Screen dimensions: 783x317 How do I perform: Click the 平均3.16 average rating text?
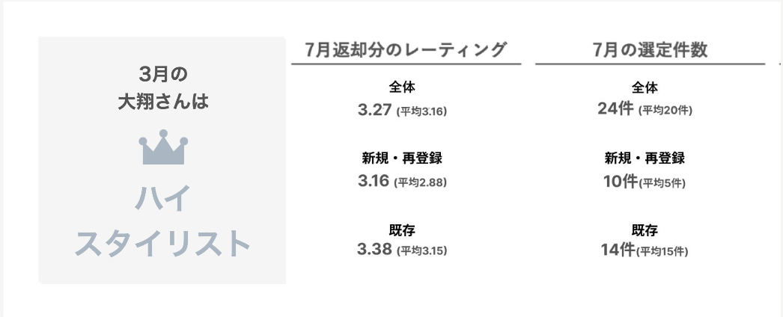click(x=421, y=111)
